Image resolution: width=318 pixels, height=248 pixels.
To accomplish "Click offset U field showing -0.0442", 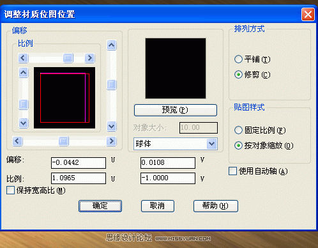I will 79,163.
